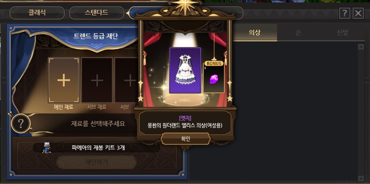Click the round question mark guide icon
The image size is (370, 184).
[21, 123]
